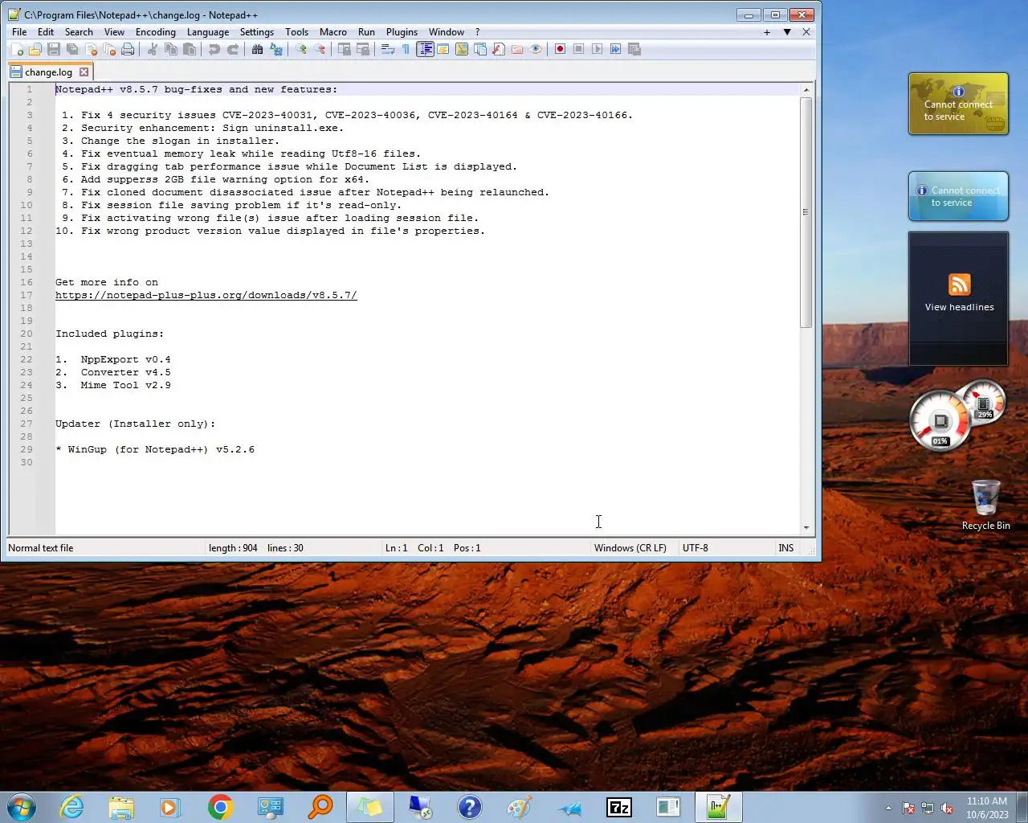Open the Recycle Bin on desktop
The width and height of the screenshot is (1028, 823).
[985, 505]
